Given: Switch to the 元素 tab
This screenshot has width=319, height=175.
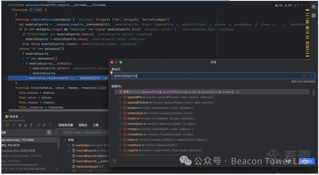Looking at the screenshot, I should tap(96, 125).
